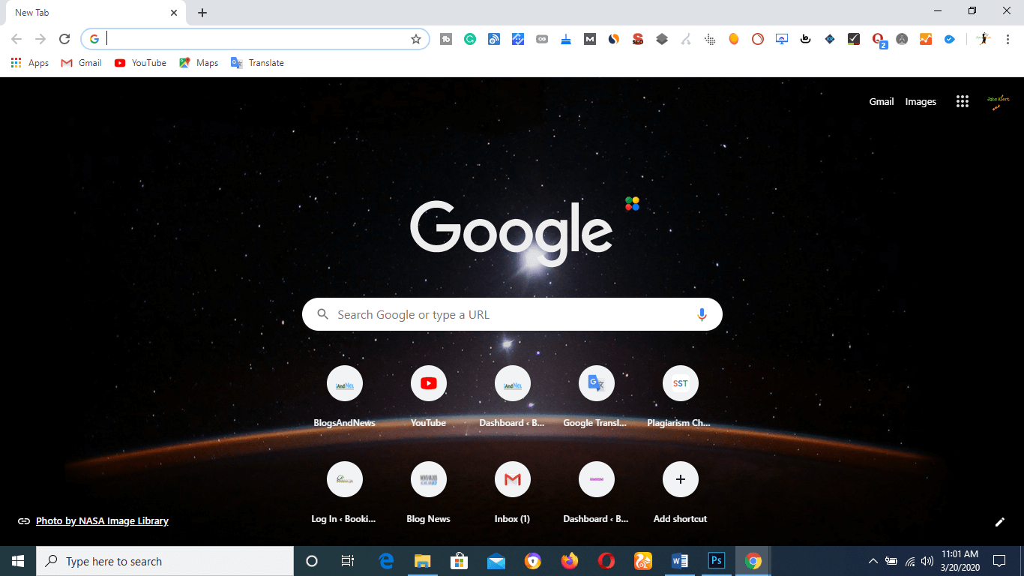Open the Google Translate shortcut tile

tap(597, 398)
